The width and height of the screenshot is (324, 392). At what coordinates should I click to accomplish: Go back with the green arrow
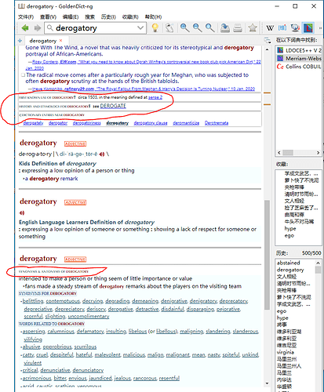25,27
